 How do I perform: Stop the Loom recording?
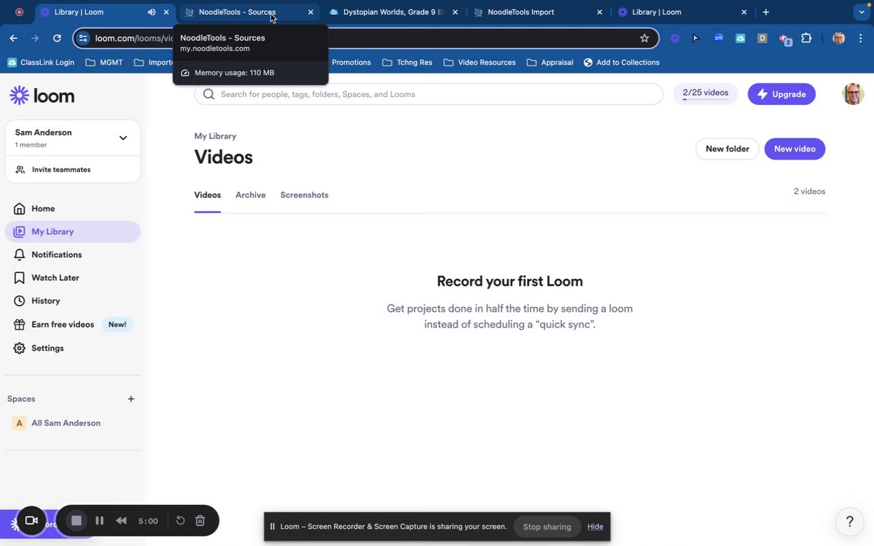pyautogui.click(x=76, y=521)
